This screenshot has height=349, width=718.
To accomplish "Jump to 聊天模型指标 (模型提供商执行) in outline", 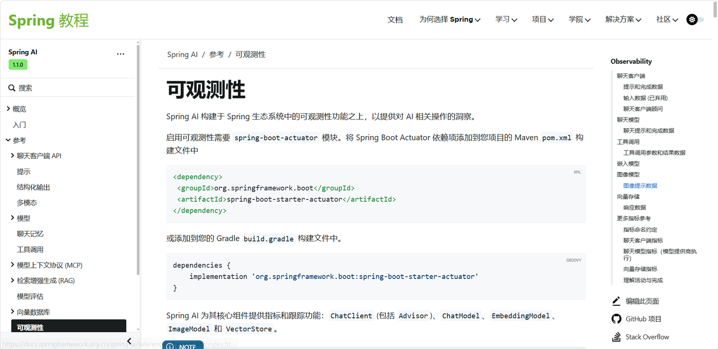I will 660,255.
